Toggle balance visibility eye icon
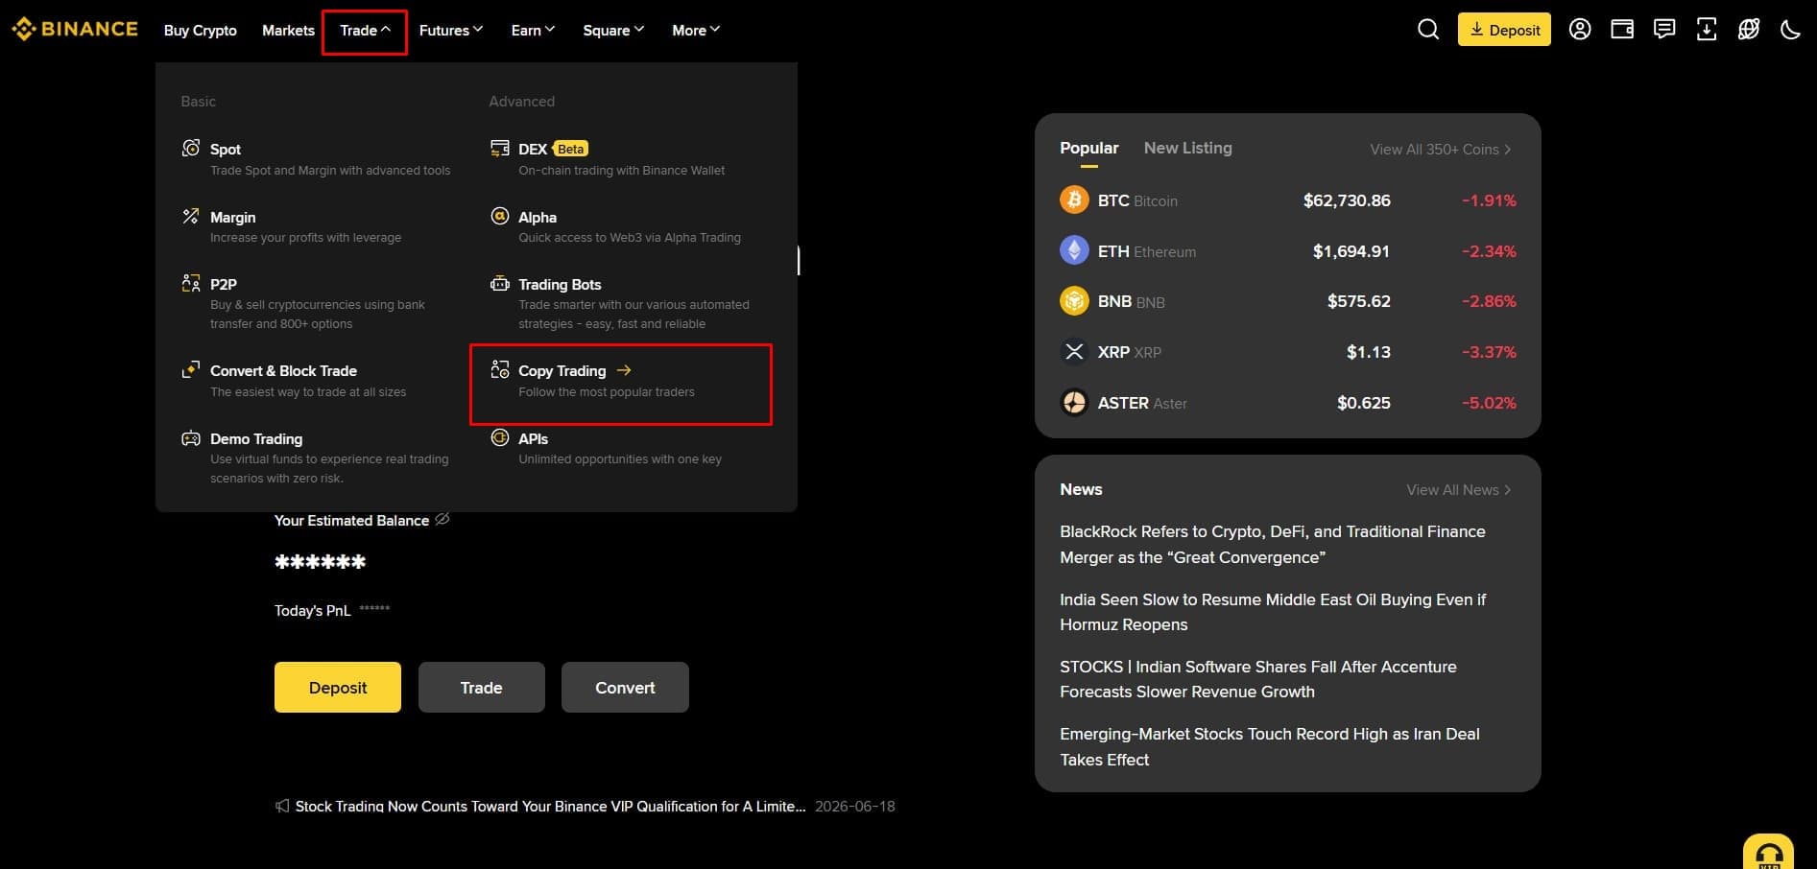This screenshot has width=1817, height=869. 442,519
